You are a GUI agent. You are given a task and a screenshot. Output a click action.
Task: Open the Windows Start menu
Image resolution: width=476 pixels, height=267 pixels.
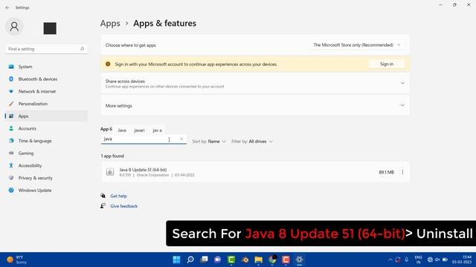(176, 260)
